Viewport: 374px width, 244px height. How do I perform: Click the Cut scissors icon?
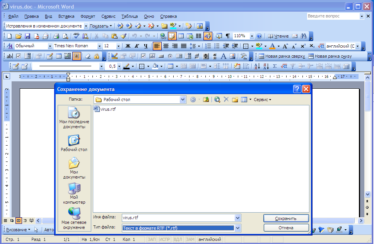pyautogui.click(x=96, y=36)
